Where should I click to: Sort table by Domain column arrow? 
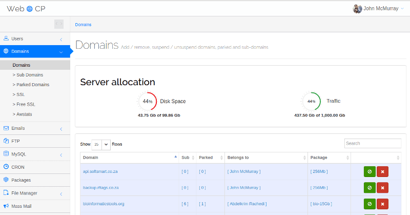(x=175, y=158)
